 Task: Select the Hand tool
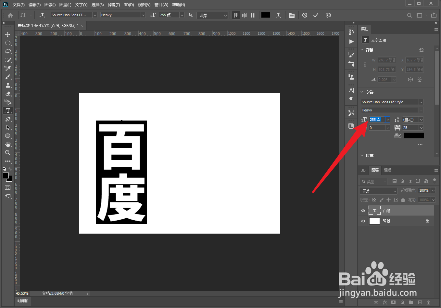pyautogui.click(x=8, y=144)
